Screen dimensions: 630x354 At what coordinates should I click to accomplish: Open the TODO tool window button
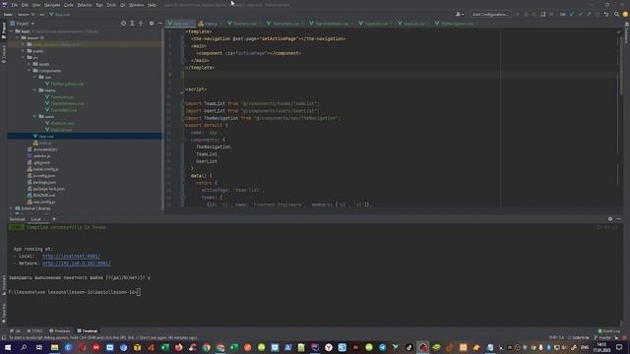click(34, 331)
